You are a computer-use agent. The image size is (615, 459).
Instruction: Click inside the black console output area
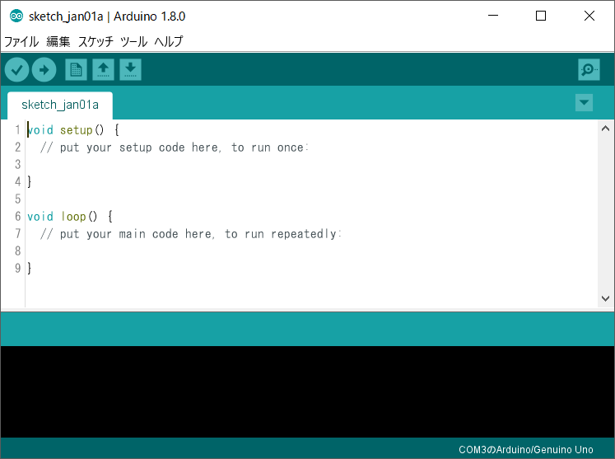tap(308, 391)
